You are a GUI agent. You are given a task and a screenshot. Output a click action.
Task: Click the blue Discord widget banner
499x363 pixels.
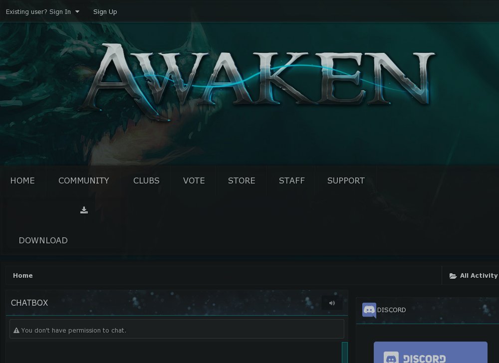(431, 352)
